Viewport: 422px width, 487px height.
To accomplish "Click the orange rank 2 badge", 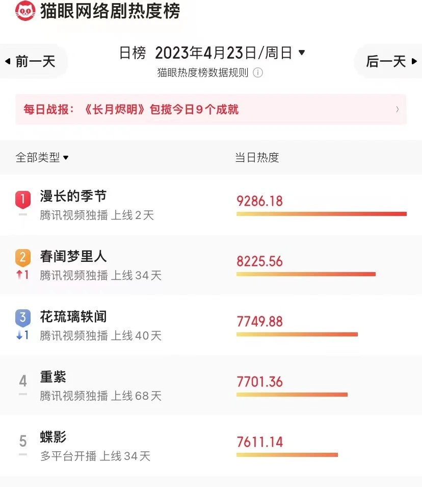I will (x=23, y=258).
